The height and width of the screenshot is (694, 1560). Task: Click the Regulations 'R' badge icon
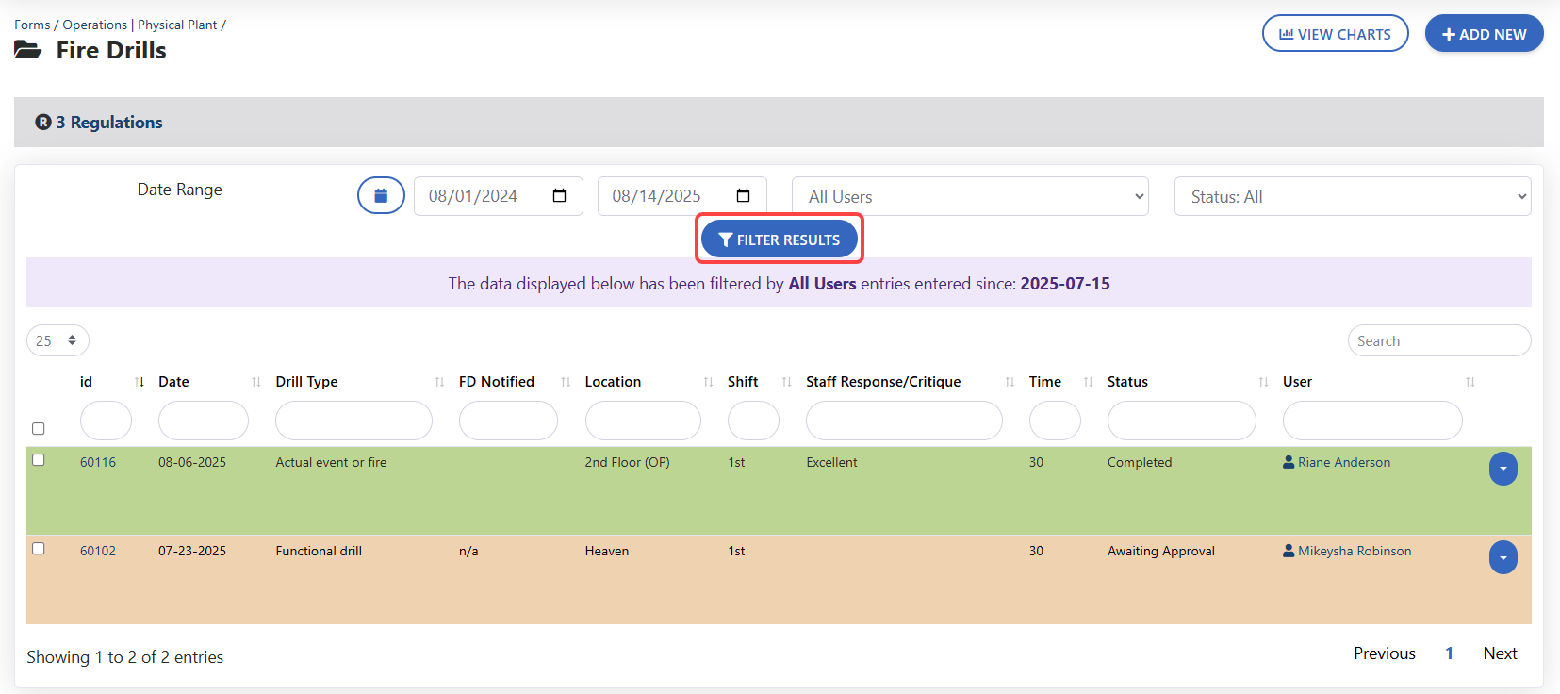43,123
